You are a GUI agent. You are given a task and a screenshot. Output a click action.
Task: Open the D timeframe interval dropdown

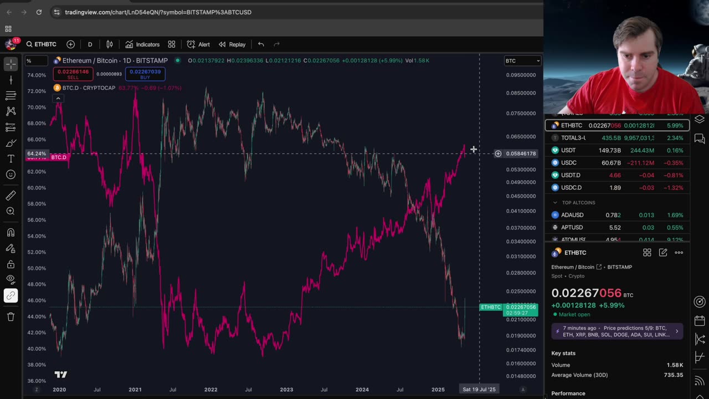click(90, 44)
